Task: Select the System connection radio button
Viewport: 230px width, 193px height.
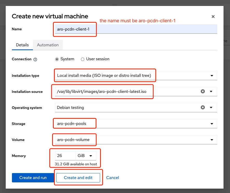Action: [x=57, y=59]
